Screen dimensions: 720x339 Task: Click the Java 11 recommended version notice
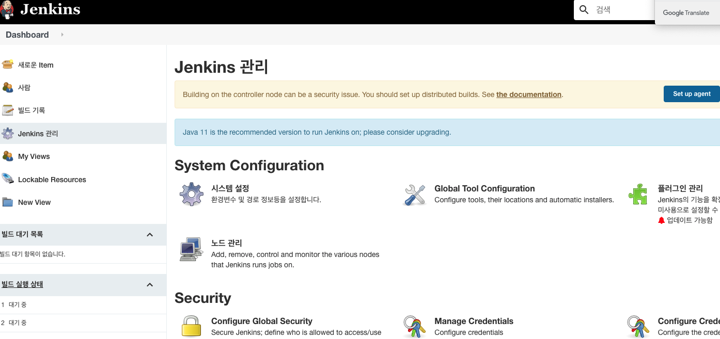pyautogui.click(x=447, y=132)
